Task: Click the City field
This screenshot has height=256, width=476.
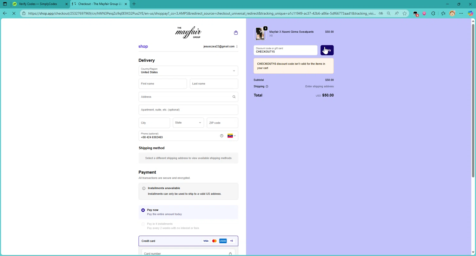Action: pos(154,123)
